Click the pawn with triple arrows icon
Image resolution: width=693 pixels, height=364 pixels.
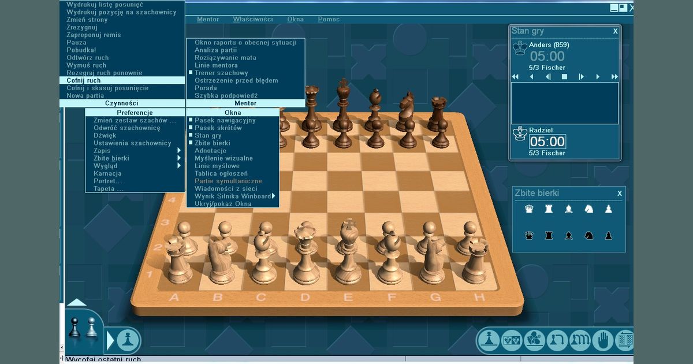[580, 339]
